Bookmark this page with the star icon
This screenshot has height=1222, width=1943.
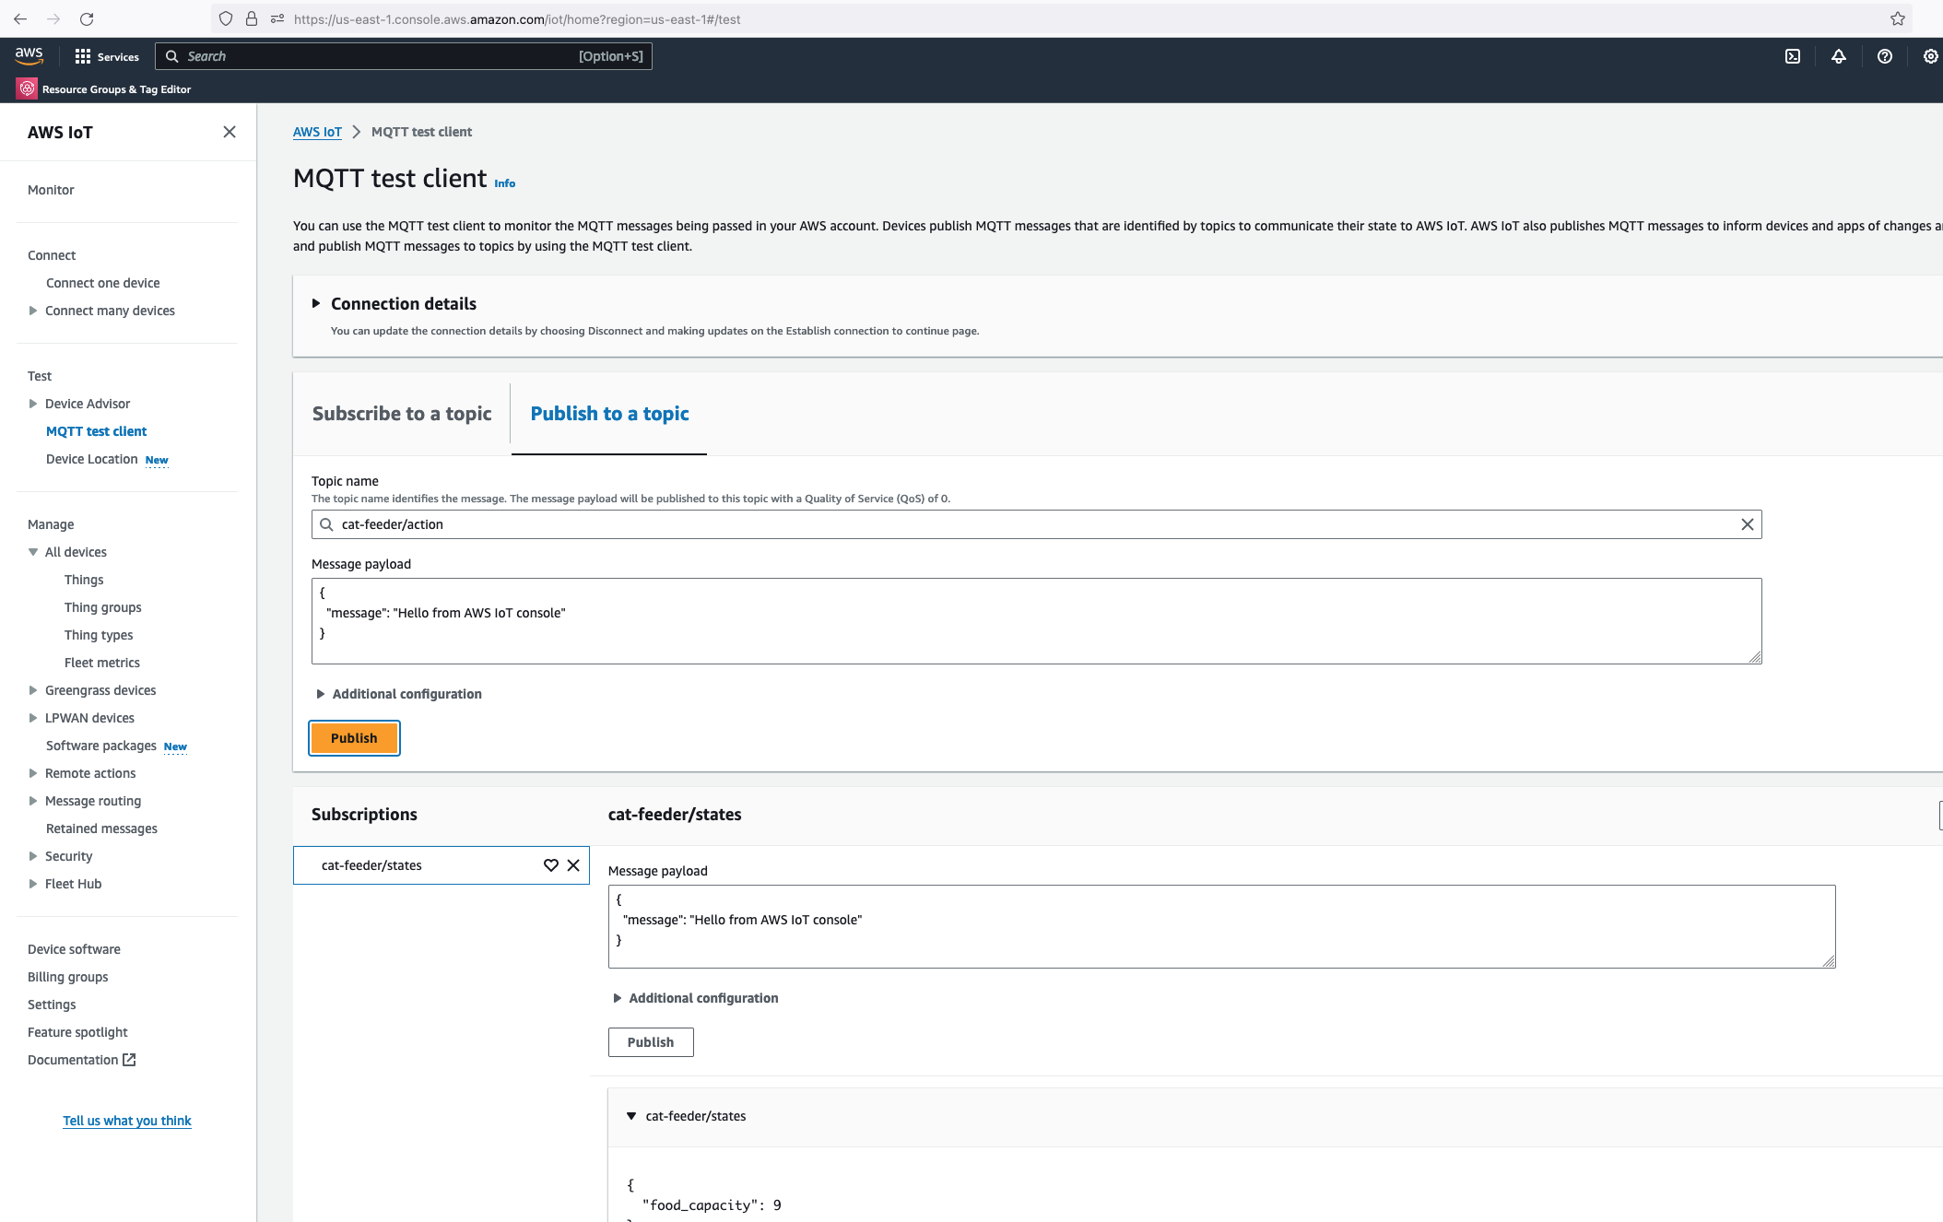pyautogui.click(x=1898, y=18)
